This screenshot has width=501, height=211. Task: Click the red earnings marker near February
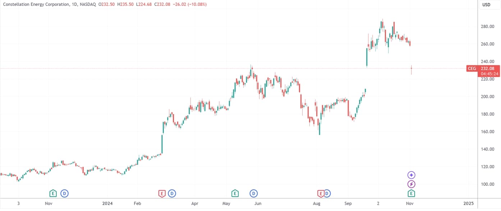click(162, 193)
